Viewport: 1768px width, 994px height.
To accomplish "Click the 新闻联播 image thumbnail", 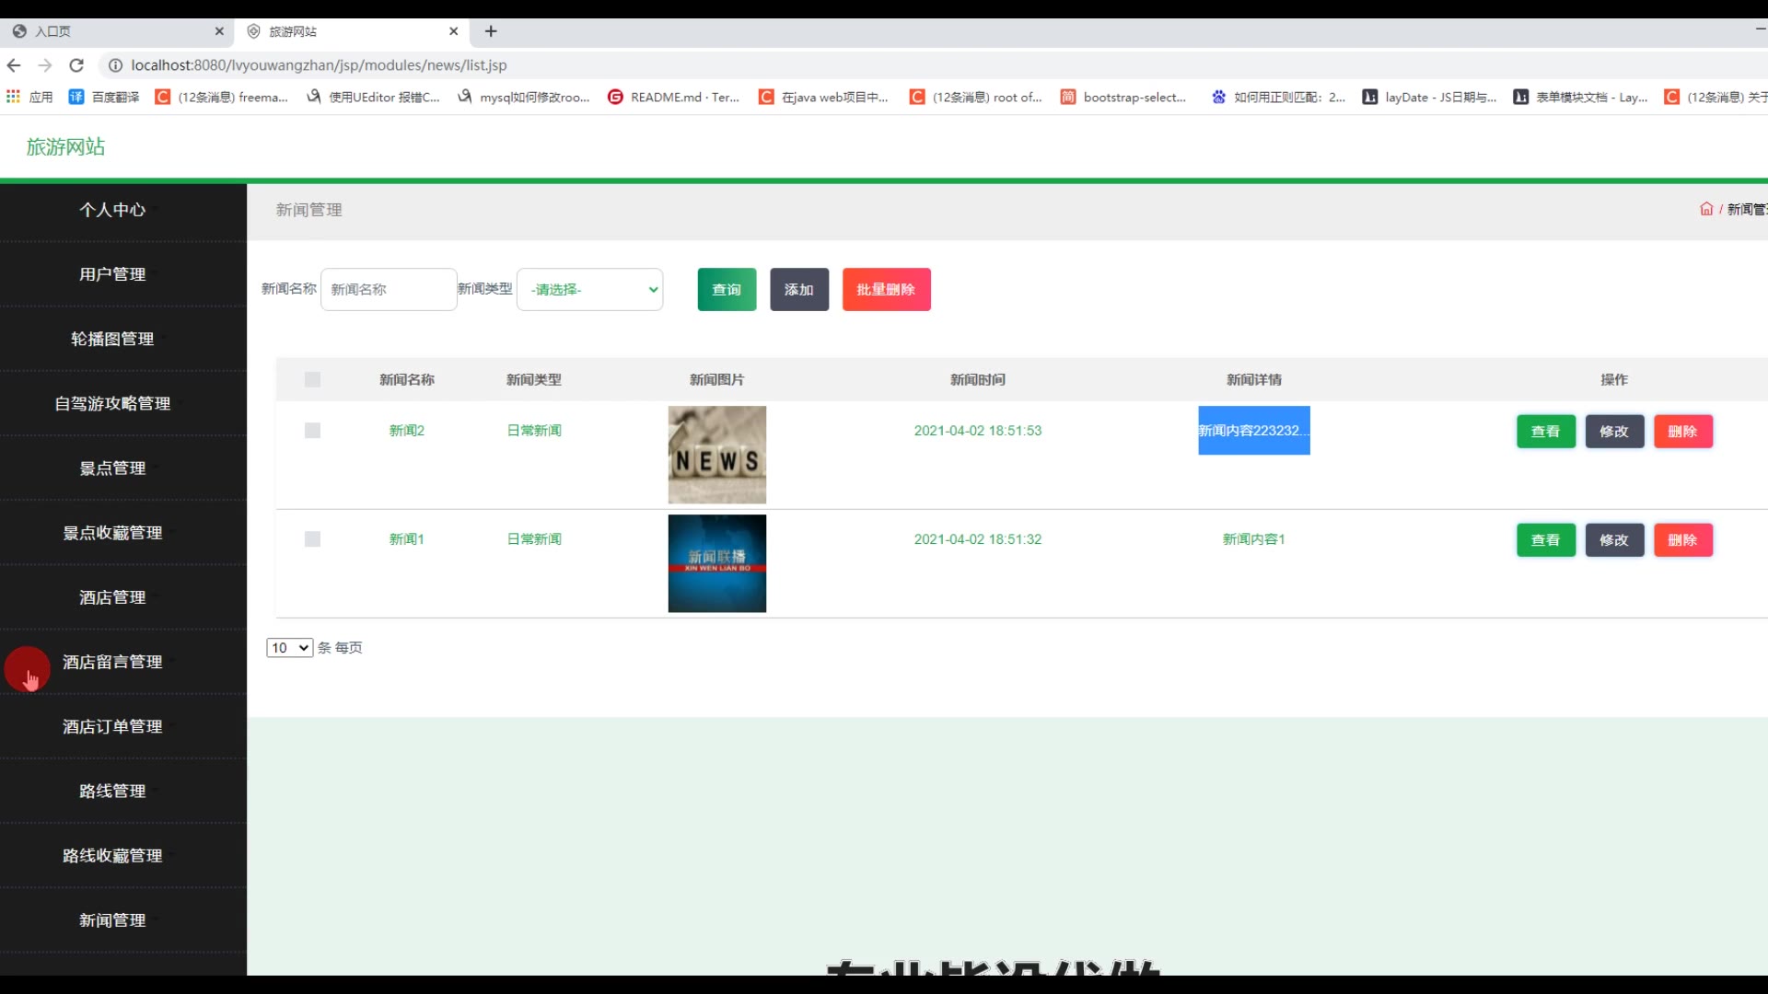I will 716,563.
